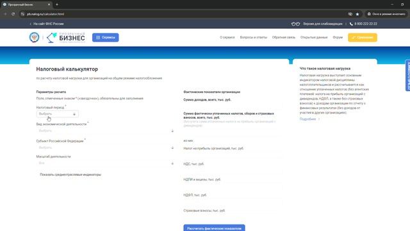
Task: Click the Сумма доходов input field
Action: [x=233, y=105]
